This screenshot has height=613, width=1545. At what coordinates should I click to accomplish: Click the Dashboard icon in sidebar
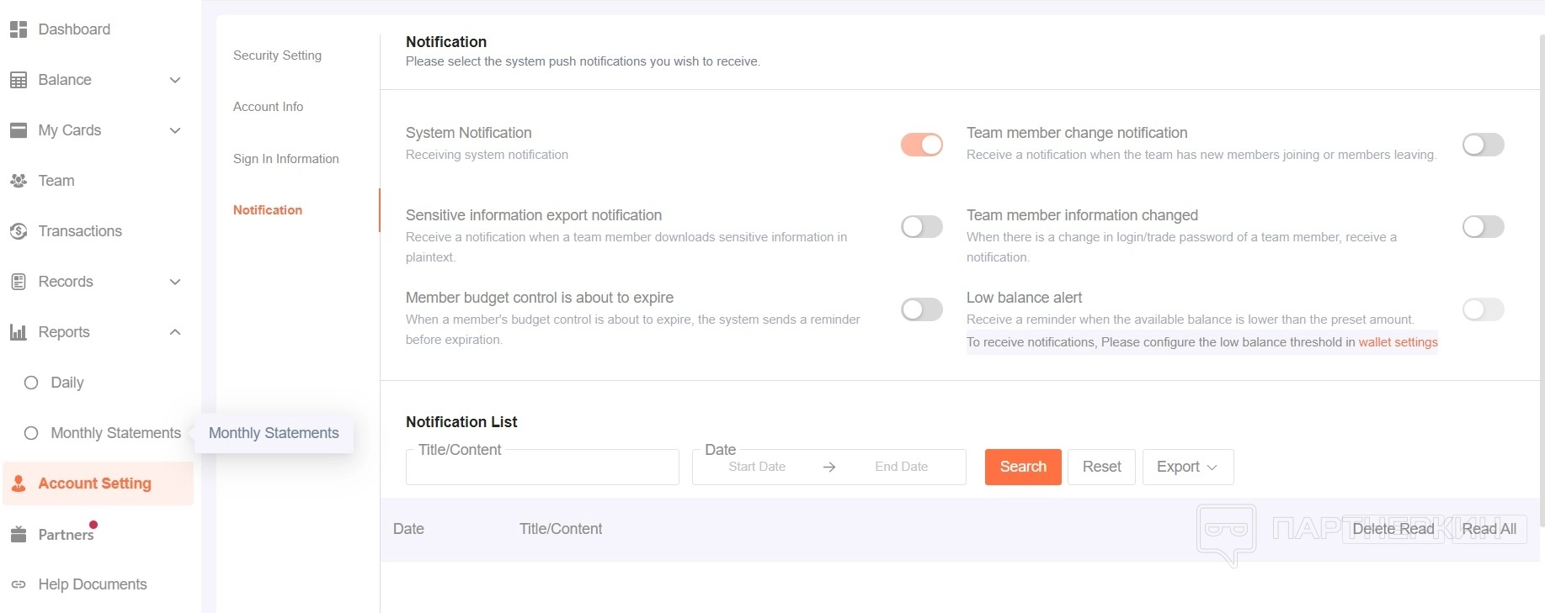[19, 29]
